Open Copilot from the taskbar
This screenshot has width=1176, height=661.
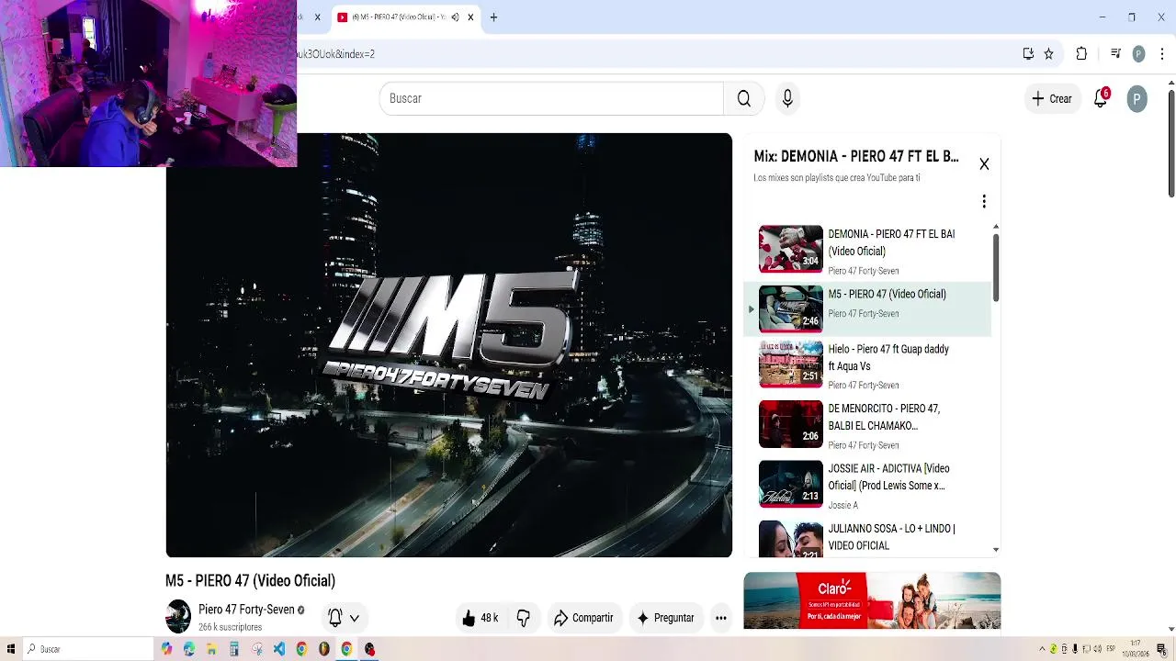(166, 649)
